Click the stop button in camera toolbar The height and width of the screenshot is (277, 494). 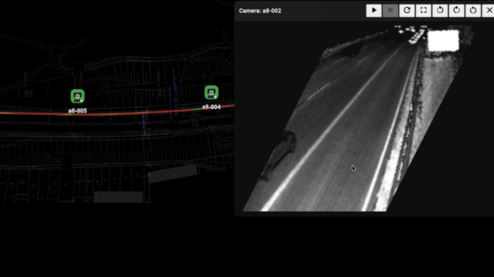tap(390, 10)
